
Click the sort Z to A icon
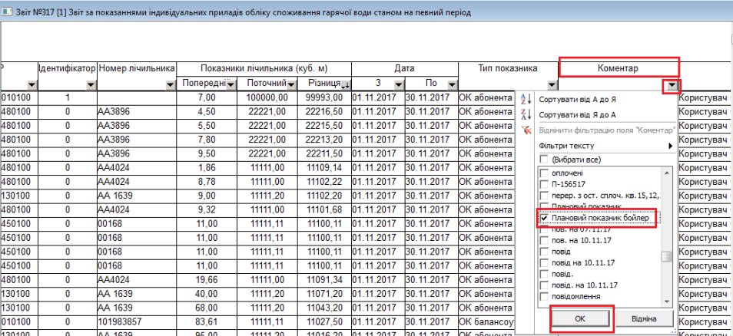tap(526, 114)
